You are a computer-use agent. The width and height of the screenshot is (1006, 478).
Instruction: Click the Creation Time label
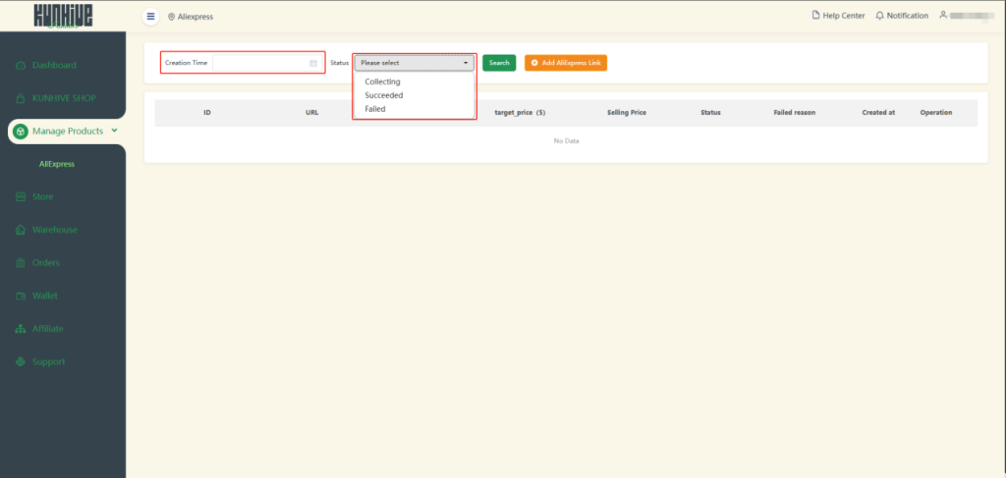point(186,63)
